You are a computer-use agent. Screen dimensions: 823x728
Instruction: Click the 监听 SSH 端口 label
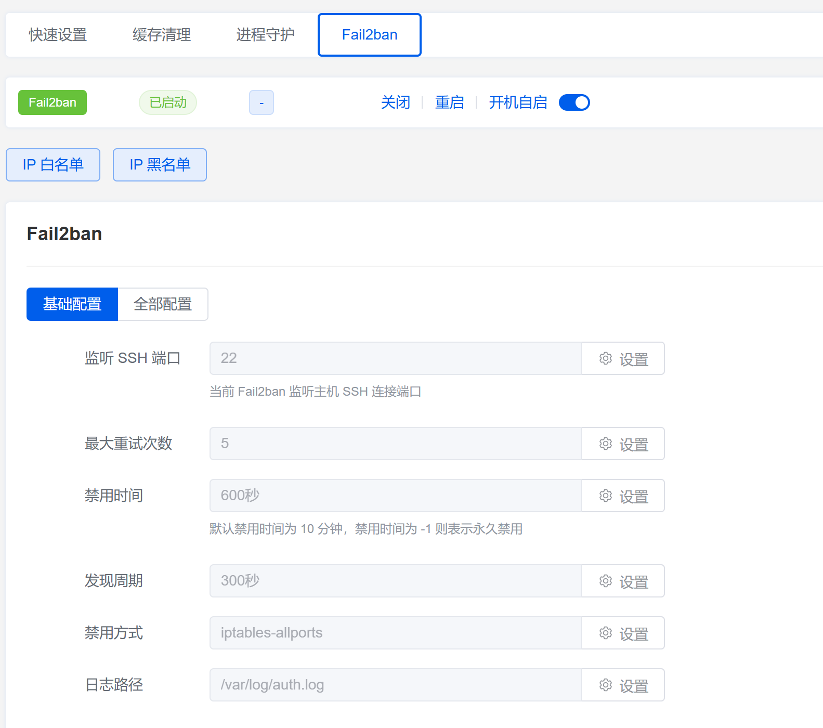click(x=133, y=358)
